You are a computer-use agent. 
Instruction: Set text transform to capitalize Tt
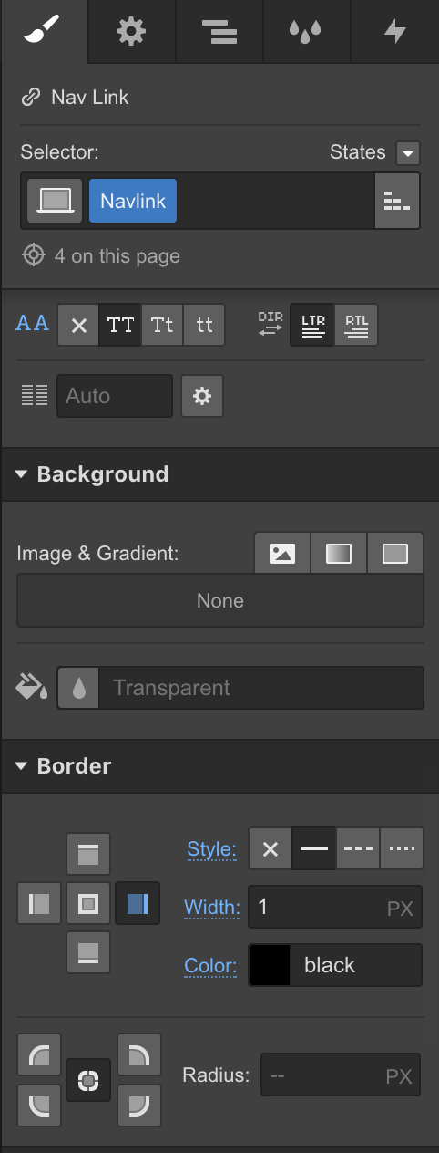coord(162,326)
